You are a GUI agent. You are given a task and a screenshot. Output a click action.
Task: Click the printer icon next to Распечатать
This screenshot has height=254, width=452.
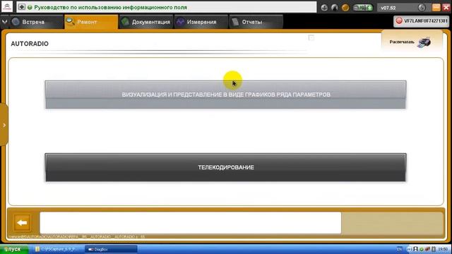coord(424,42)
